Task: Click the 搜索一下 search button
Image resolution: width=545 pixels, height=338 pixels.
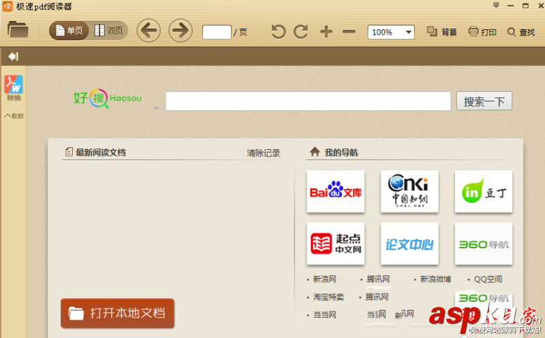Action: click(x=484, y=101)
